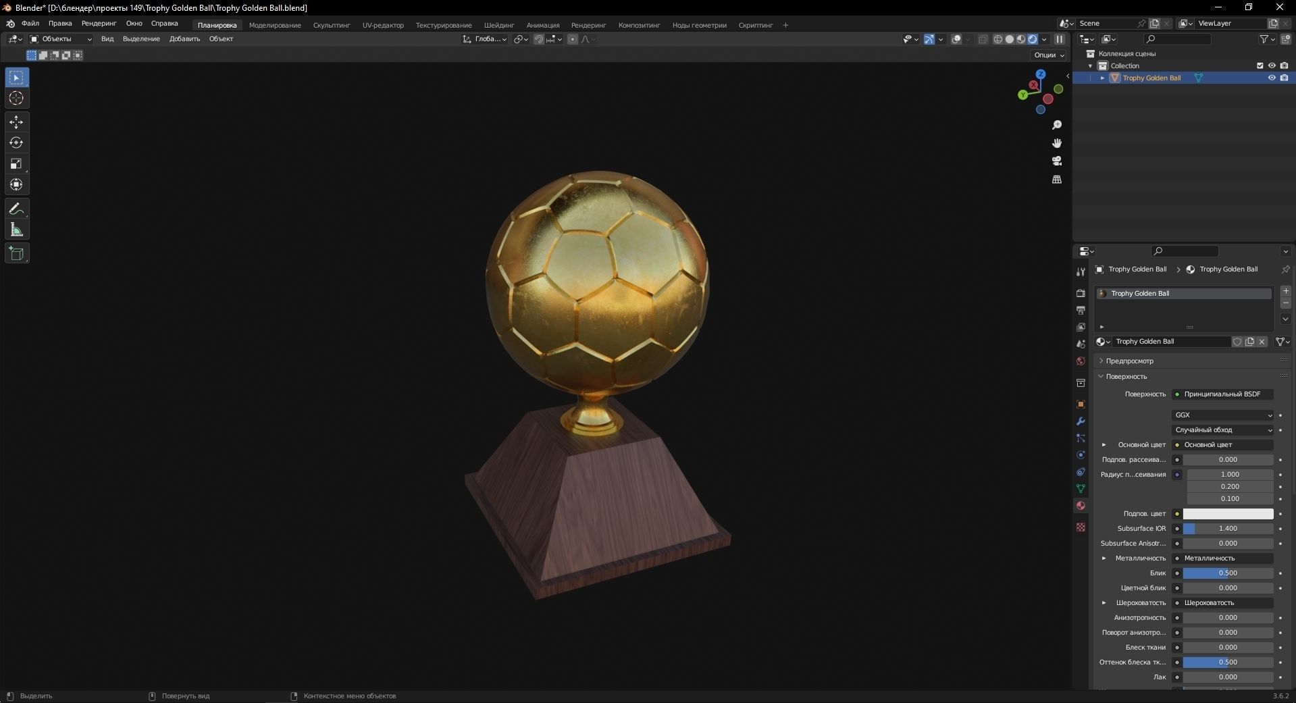The image size is (1296, 703).
Task: Switch to wireframe viewport shading
Action: (x=997, y=39)
